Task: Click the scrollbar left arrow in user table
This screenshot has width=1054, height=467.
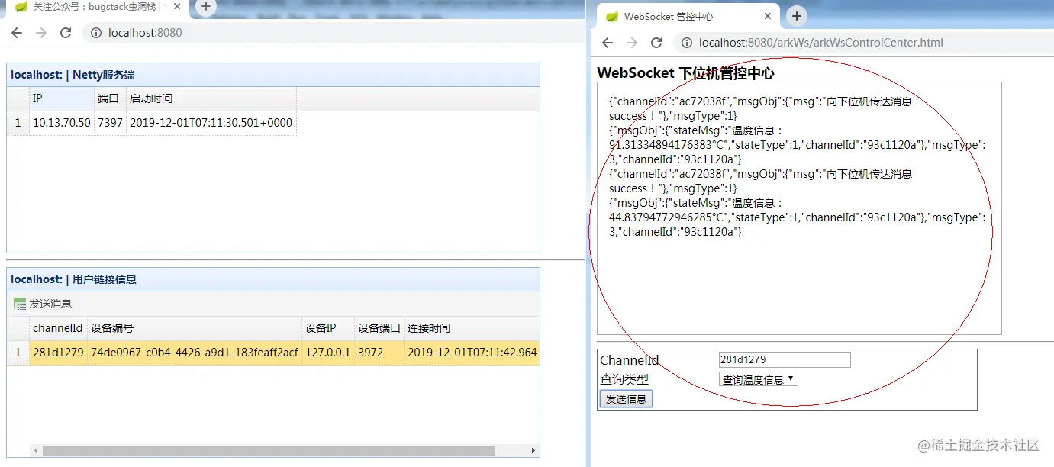Action: click(x=35, y=451)
